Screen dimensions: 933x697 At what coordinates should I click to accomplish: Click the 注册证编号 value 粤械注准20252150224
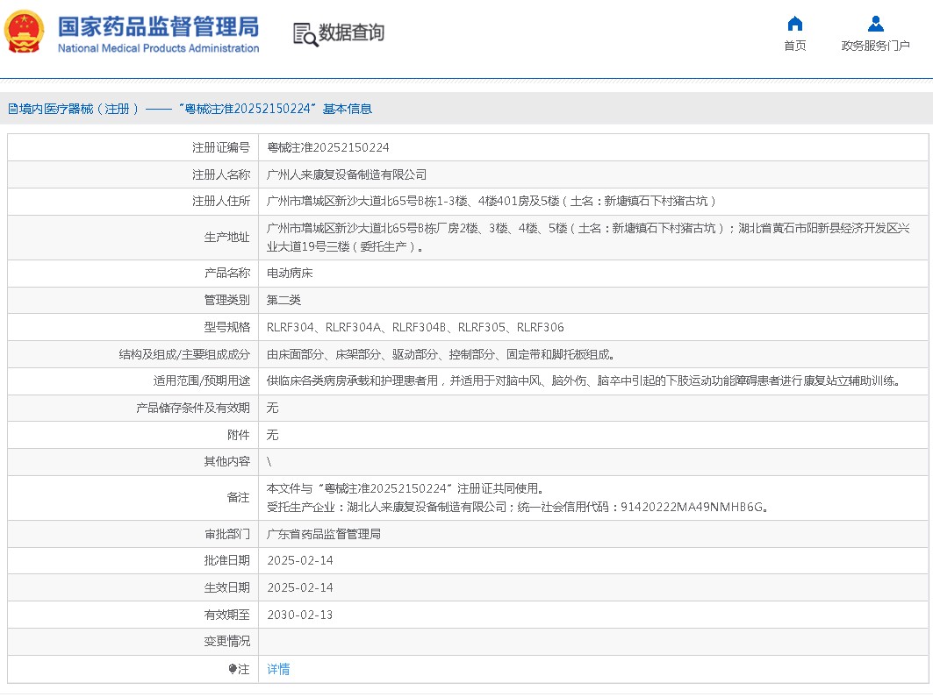pos(327,147)
